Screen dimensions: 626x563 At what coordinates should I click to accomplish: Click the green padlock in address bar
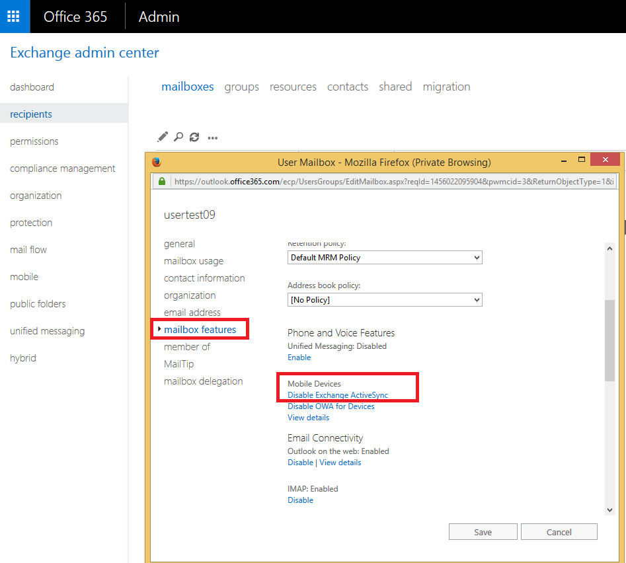click(162, 182)
